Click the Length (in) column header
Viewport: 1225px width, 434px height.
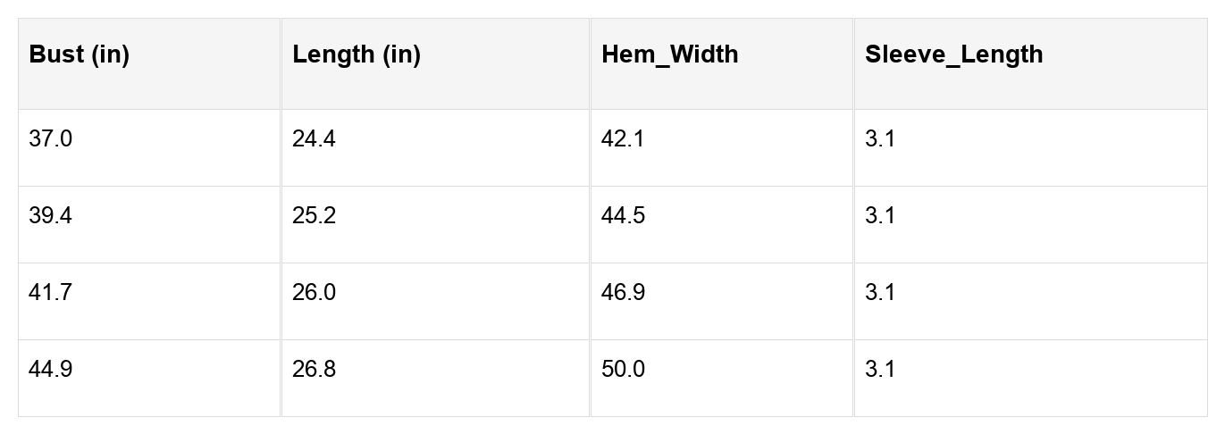pos(357,54)
